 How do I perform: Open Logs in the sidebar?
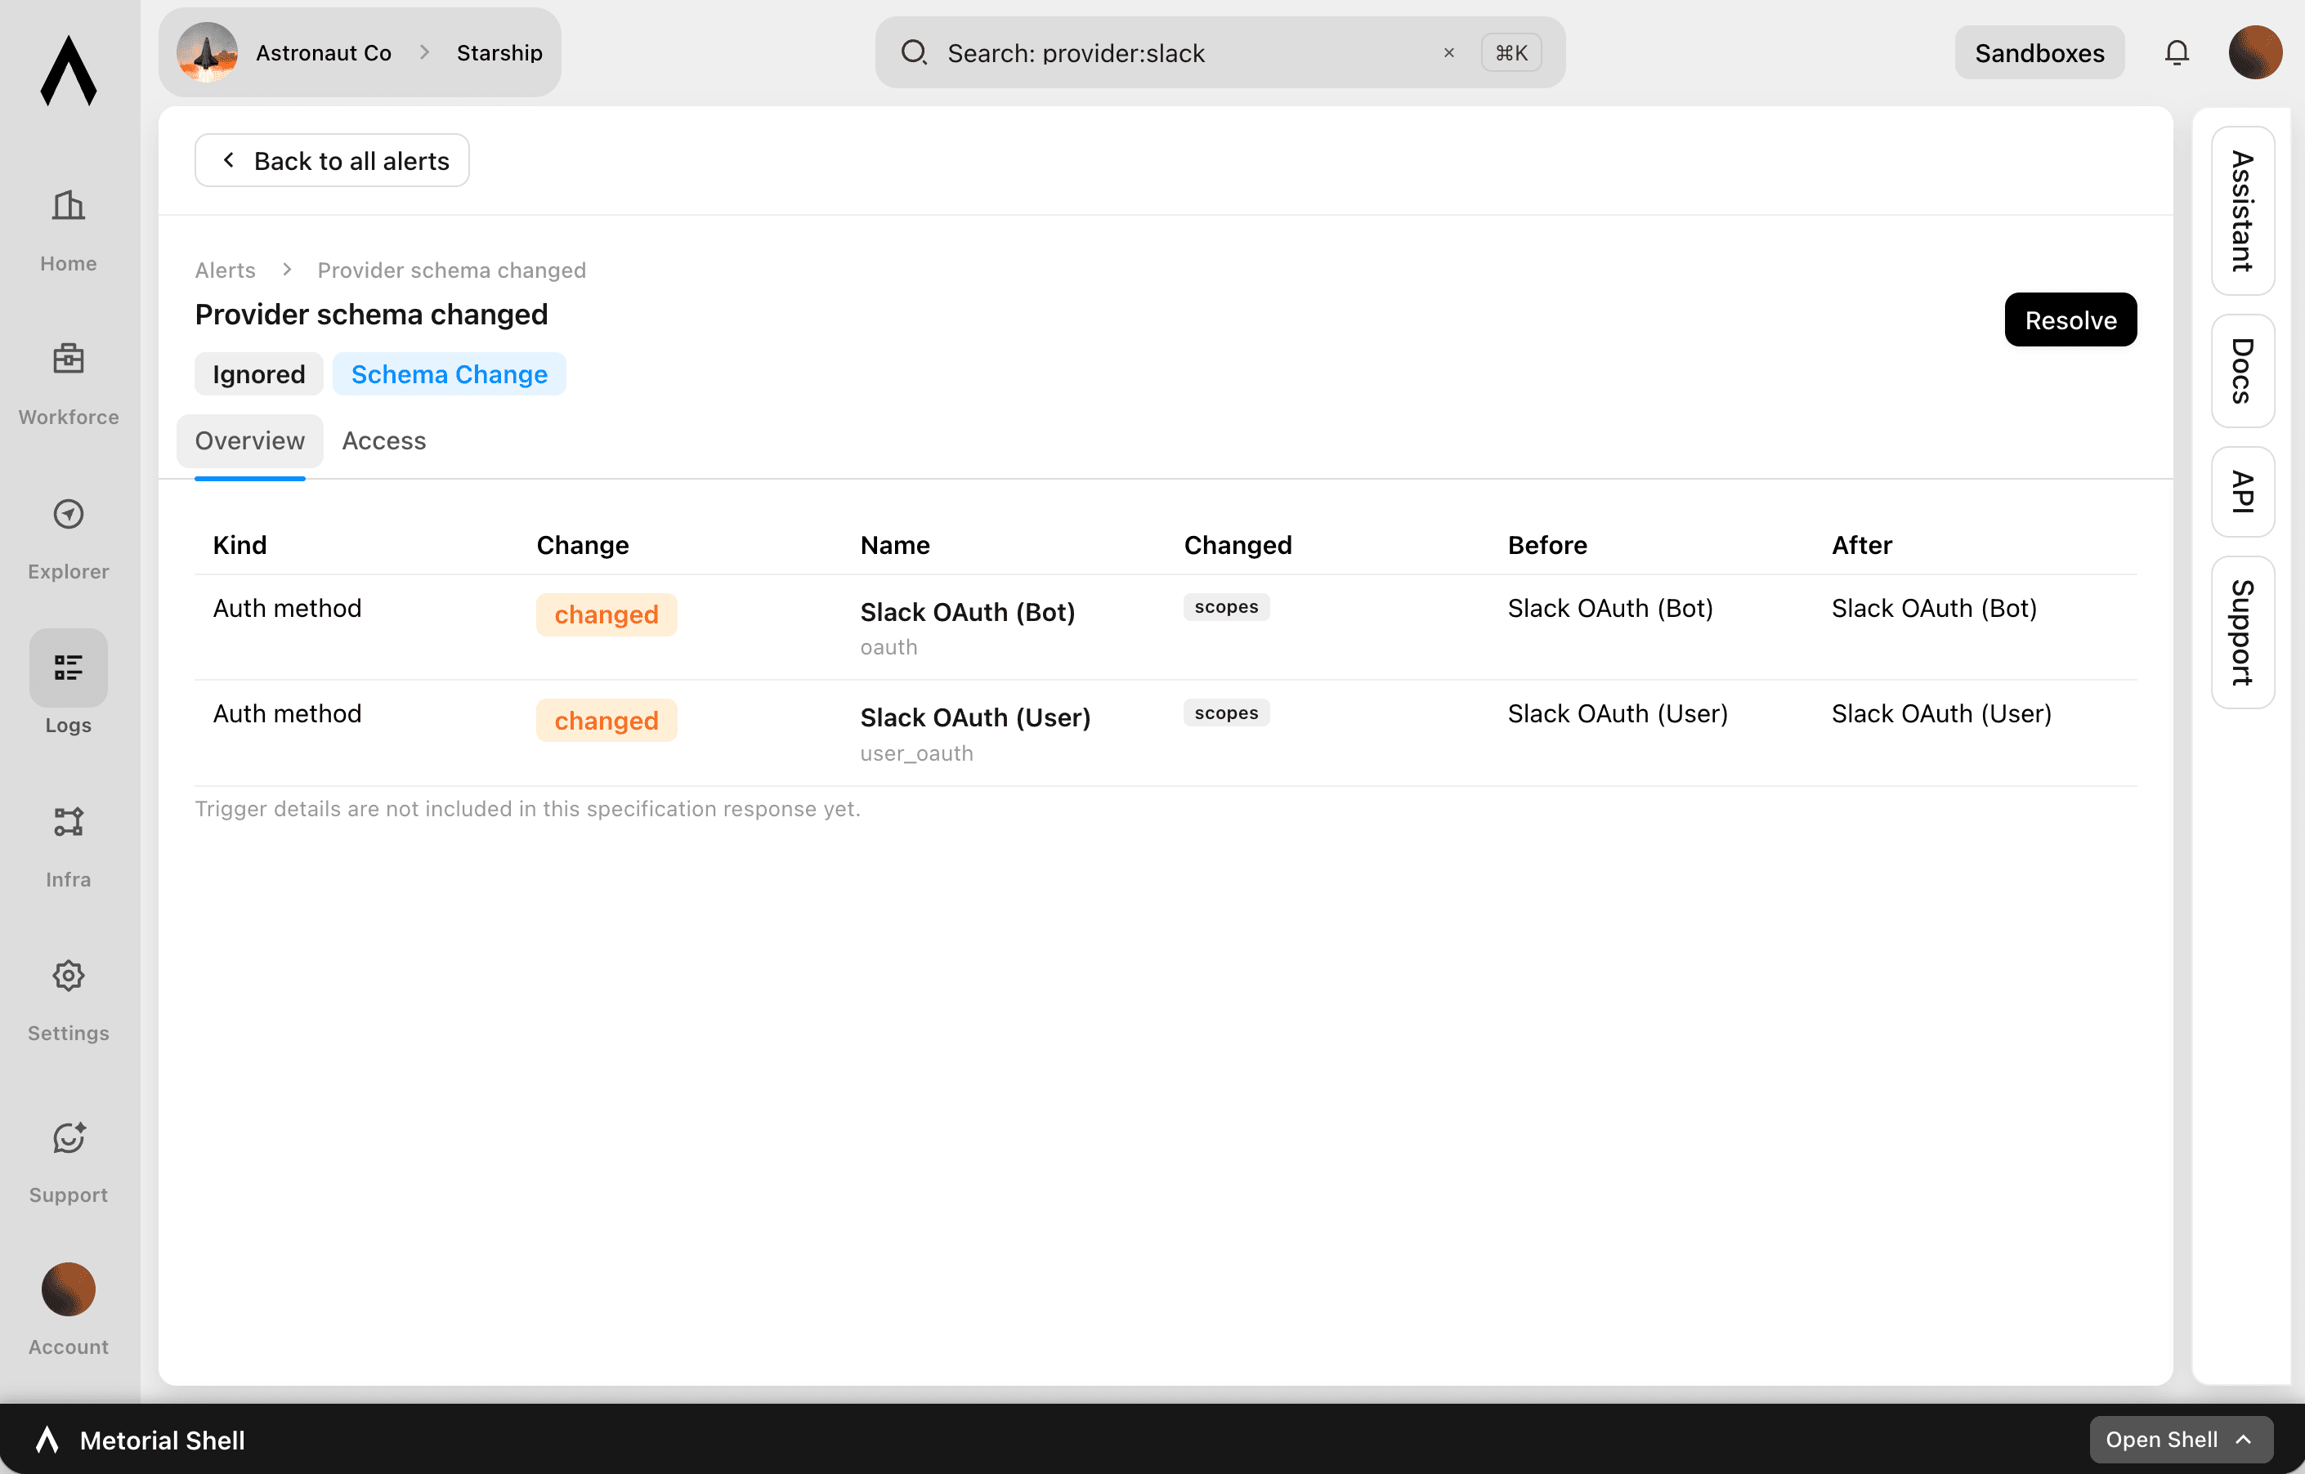pos(68,683)
